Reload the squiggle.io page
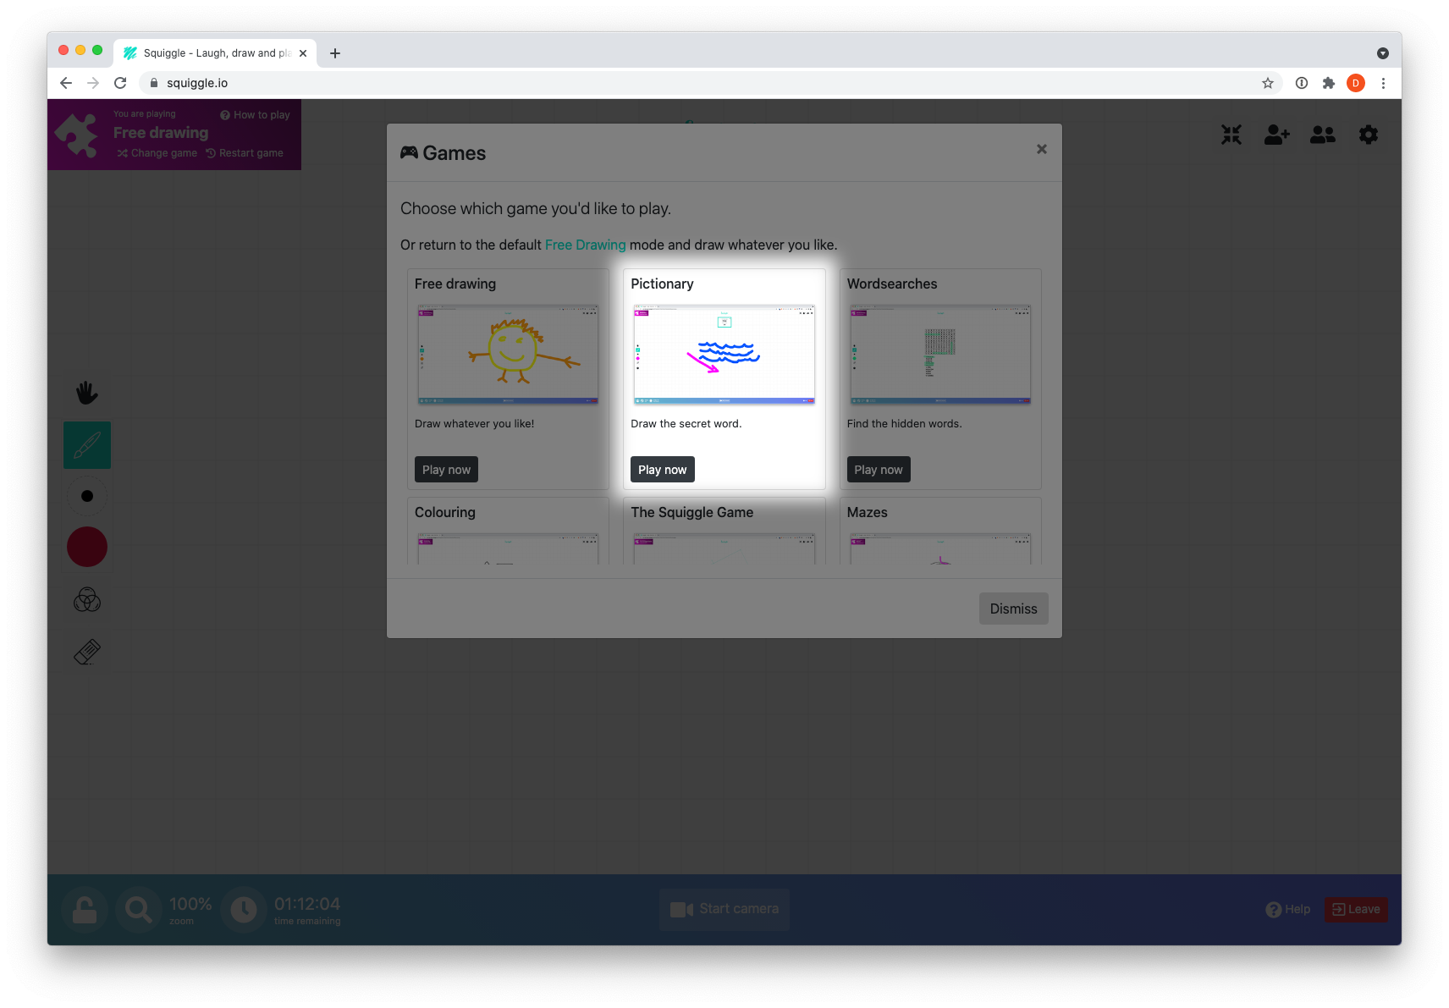Screen dimensions: 1449x1008 coord(120,83)
